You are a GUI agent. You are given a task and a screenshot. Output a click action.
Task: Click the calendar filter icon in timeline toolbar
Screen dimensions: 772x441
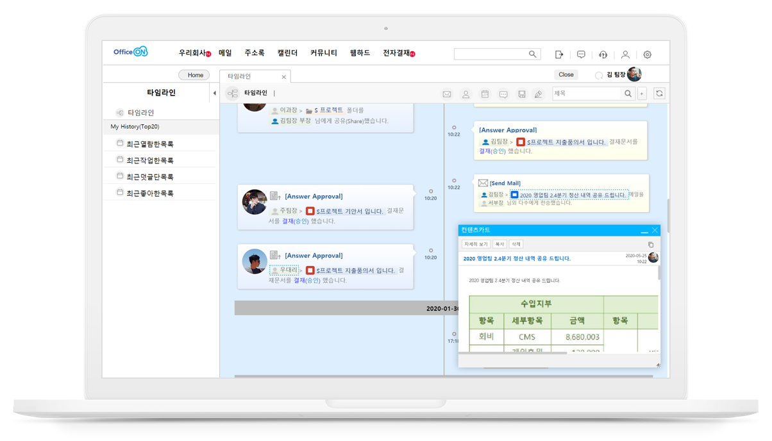[485, 94]
